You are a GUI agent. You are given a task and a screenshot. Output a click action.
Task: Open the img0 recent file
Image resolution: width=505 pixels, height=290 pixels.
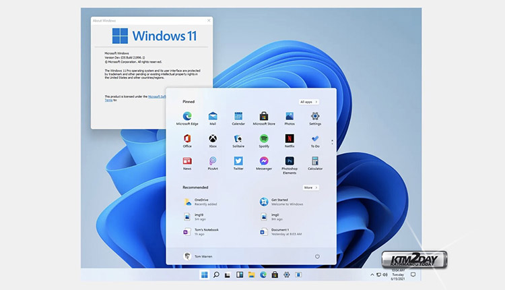[x=271, y=216]
